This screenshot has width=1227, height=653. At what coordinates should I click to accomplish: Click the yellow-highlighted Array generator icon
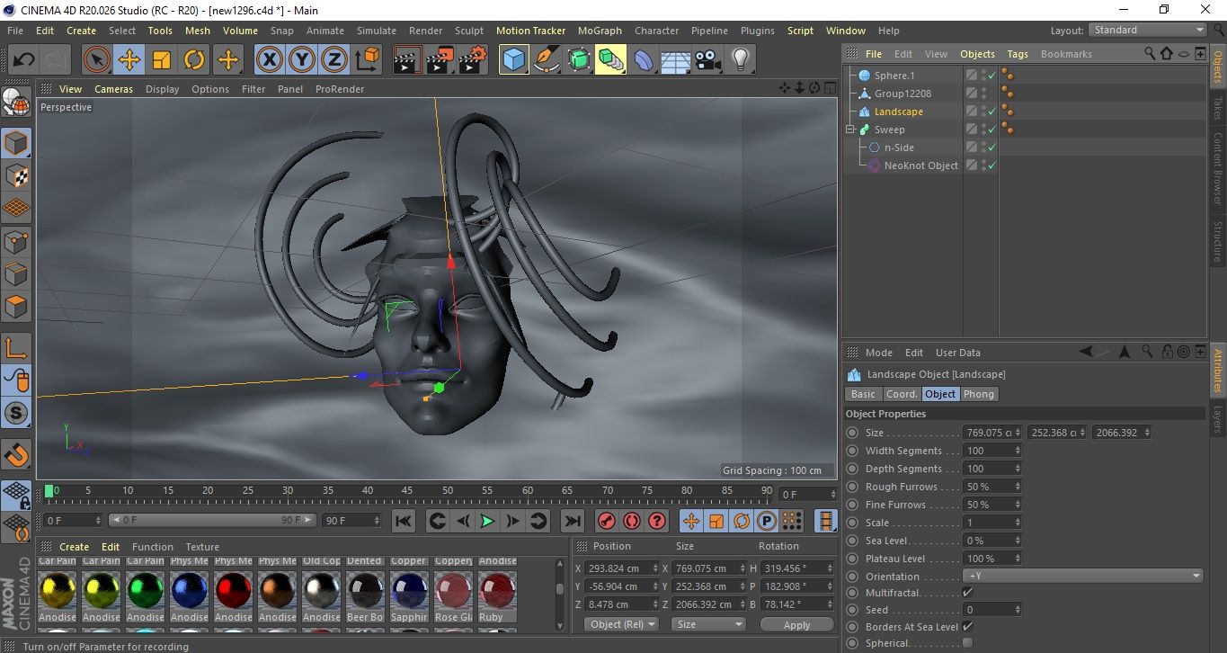(611, 60)
